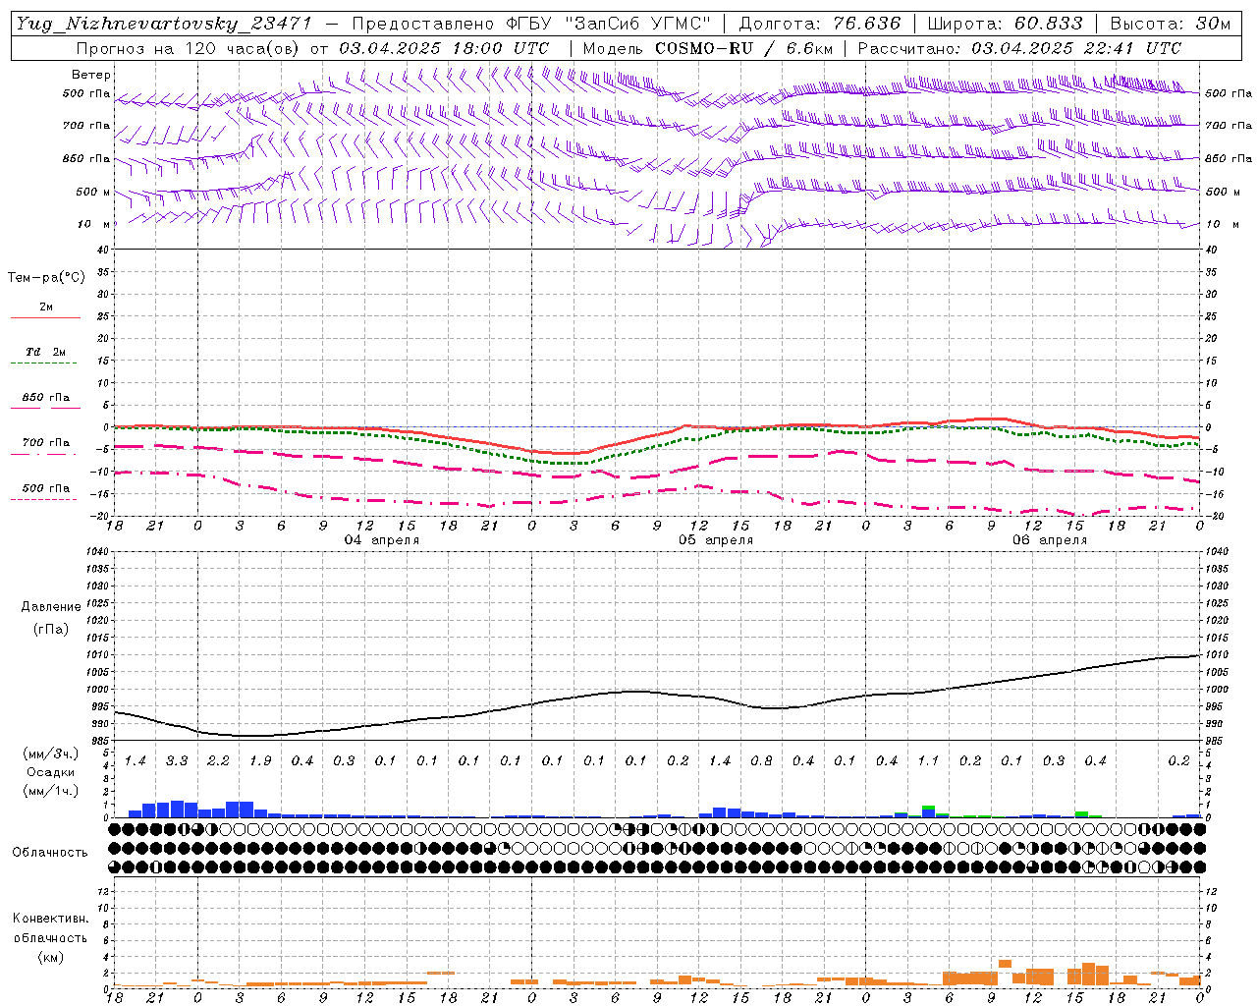Click the 2.2 precipitation value
The width and height of the screenshot is (1257, 1006).
click(x=218, y=761)
